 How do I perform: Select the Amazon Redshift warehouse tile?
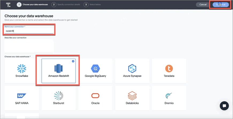click(59, 71)
